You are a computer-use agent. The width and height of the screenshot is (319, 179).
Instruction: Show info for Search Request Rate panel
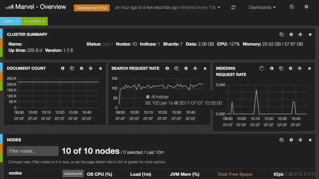click(x=167, y=68)
